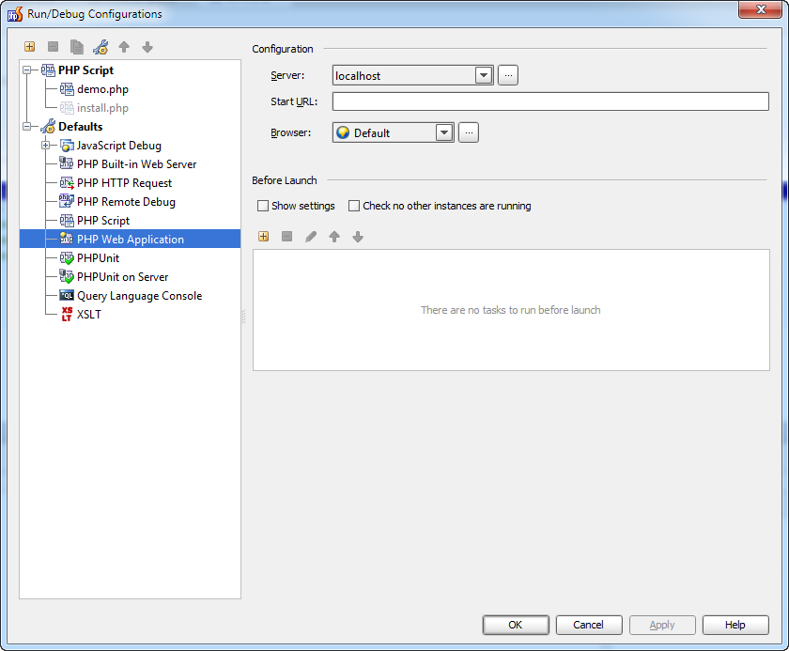This screenshot has width=789, height=651.
Task: Click the empty before-launch tasks list
Action: click(x=511, y=310)
